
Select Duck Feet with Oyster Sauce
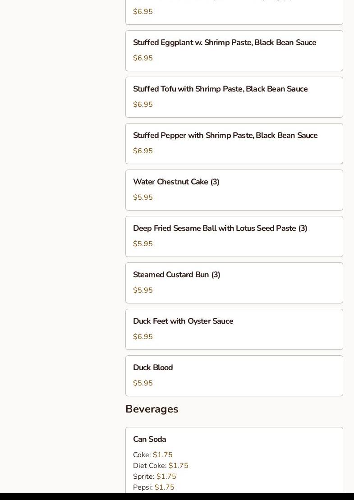coord(234,330)
